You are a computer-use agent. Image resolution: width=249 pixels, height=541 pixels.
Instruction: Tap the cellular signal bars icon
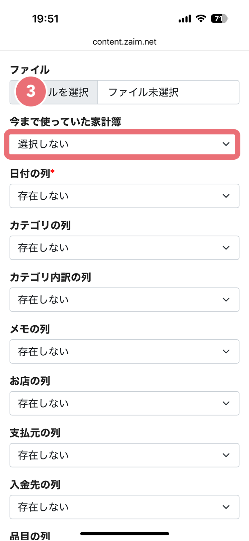(x=185, y=19)
